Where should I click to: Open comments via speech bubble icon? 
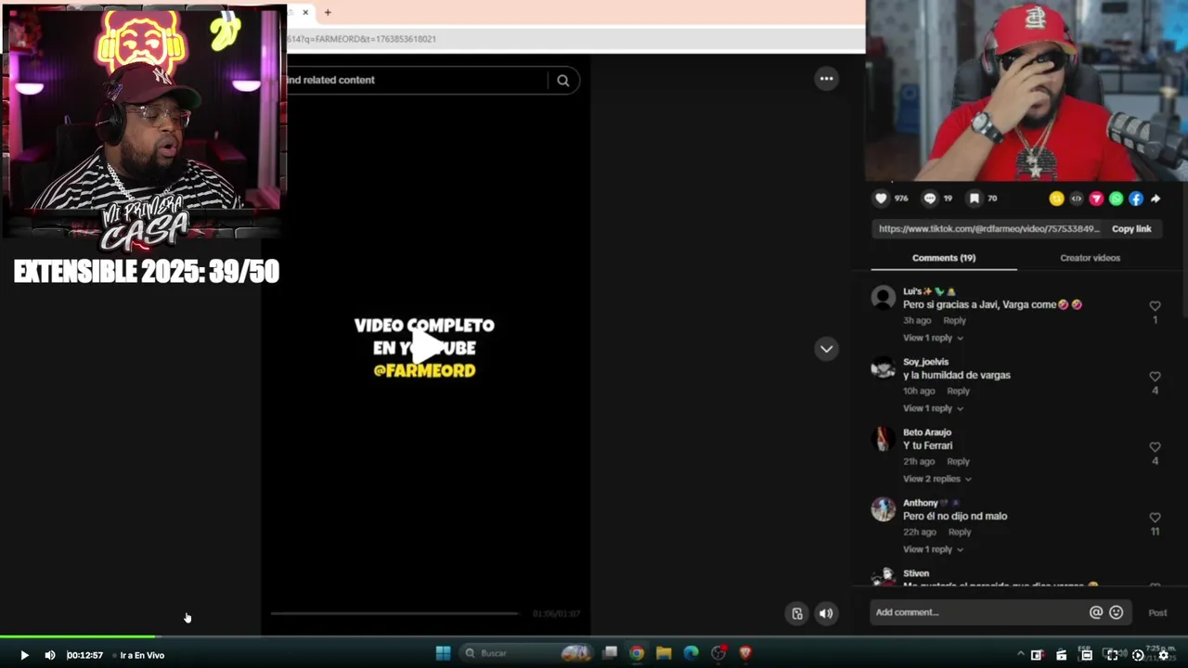tap(929, 199)
